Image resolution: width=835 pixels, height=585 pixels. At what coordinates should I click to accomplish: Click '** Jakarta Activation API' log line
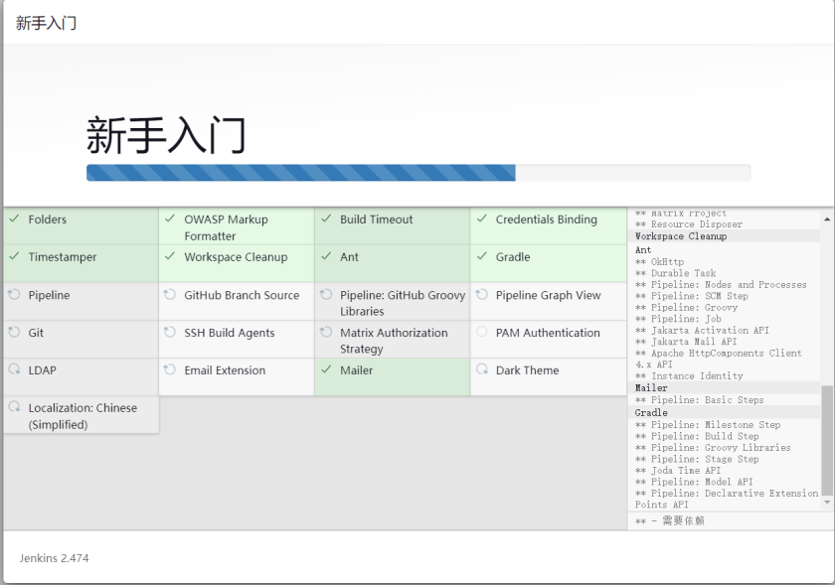point(702,330)
